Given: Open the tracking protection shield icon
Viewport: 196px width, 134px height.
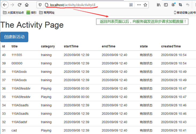Looking at the screenshot, I should click(40, 5).
